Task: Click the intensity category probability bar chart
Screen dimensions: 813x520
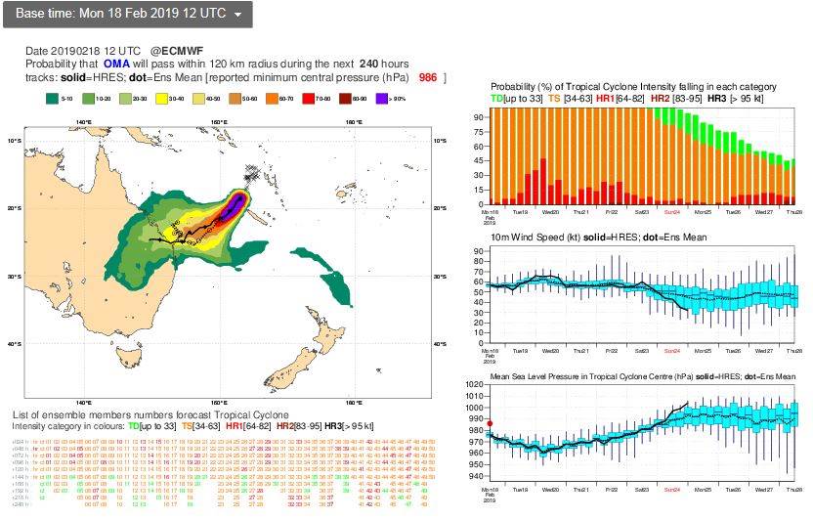Action: pyautogui.click(x=643, y=154)
